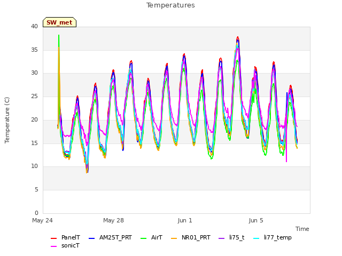Click the Temperatures chart title
Image resolution: width=342 pixels, height=256 pixels.
coord(170,5)
